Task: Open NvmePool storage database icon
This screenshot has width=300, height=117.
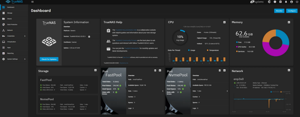Action: tap(220, 70)
